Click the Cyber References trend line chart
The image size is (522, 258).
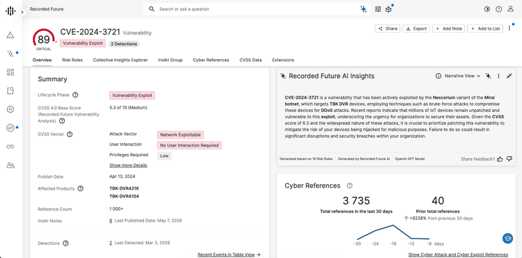click(393, 233)
